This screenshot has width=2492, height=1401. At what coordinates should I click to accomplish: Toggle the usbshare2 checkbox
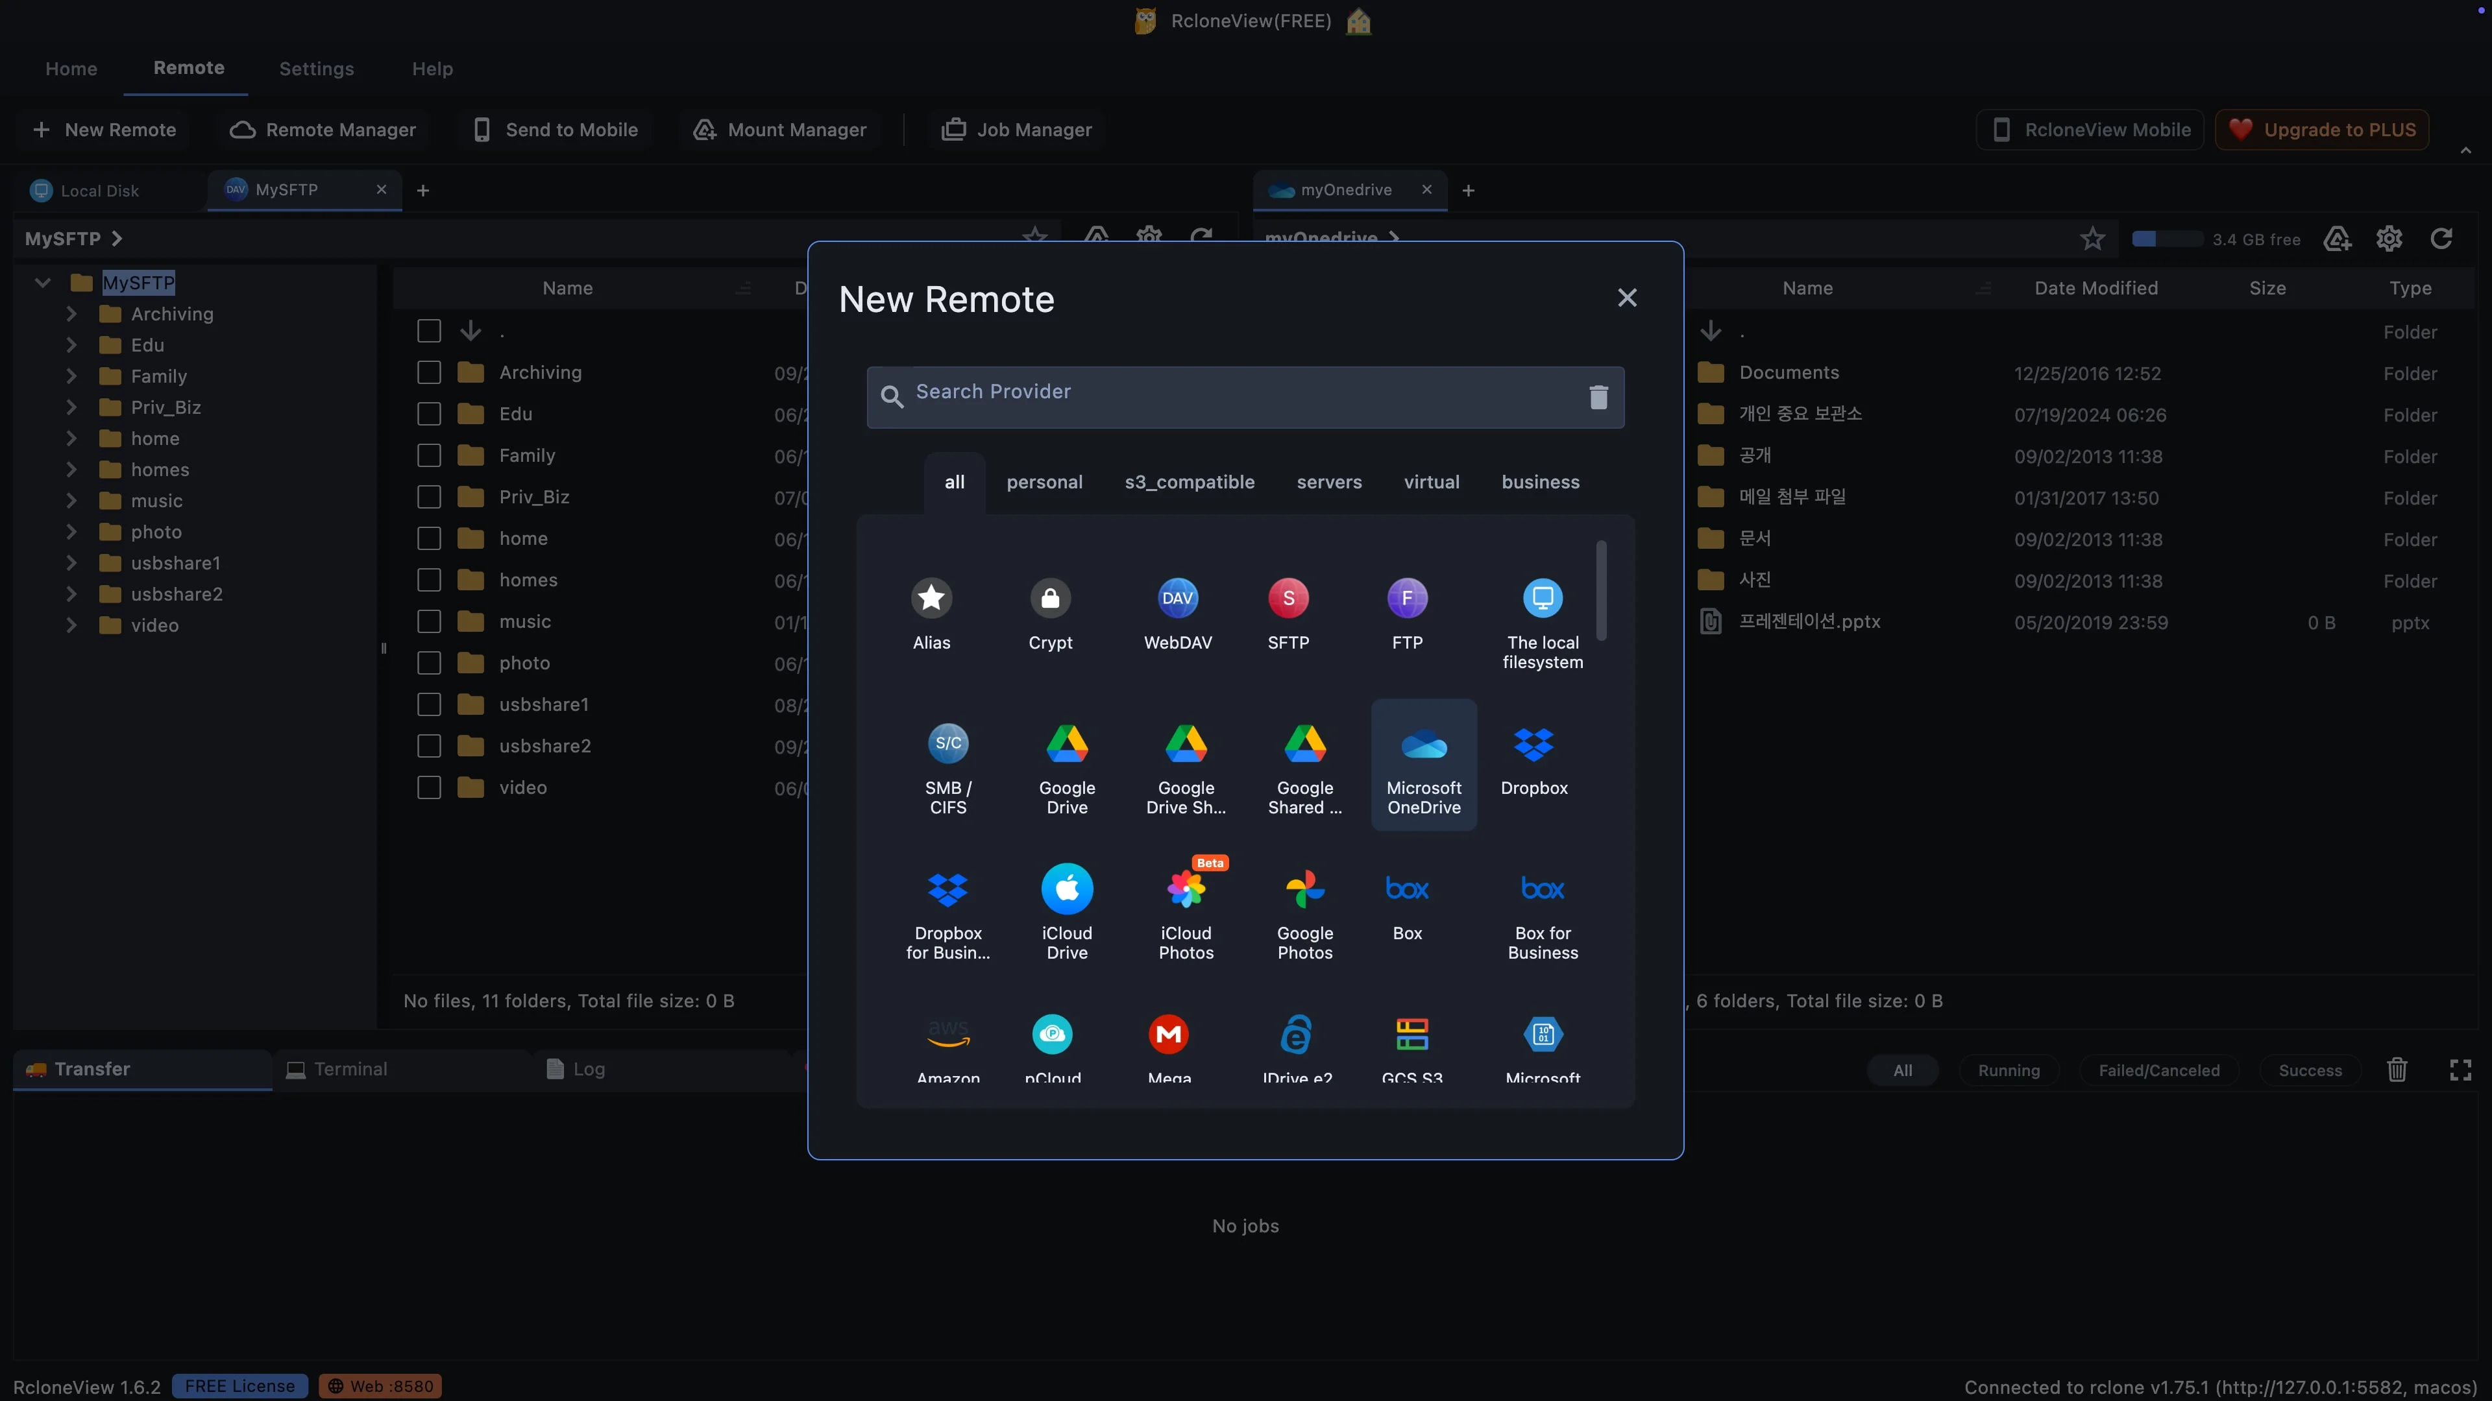[428, 747]
